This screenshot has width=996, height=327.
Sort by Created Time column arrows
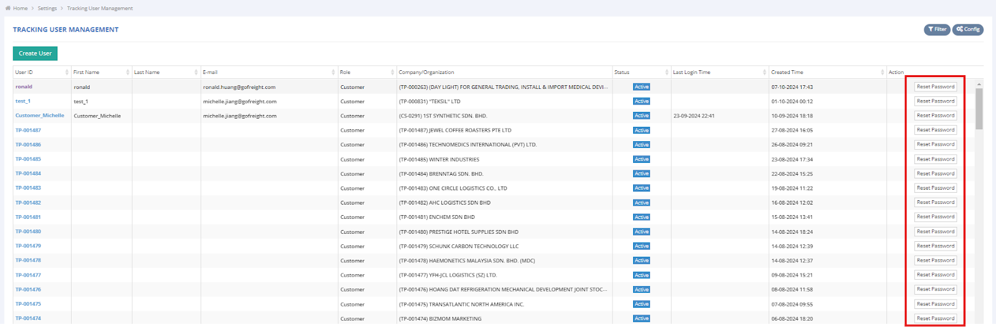click(883, 73)
